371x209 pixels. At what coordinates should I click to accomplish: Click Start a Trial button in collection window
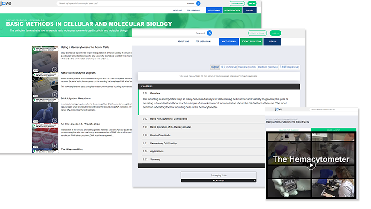[237, 3]
